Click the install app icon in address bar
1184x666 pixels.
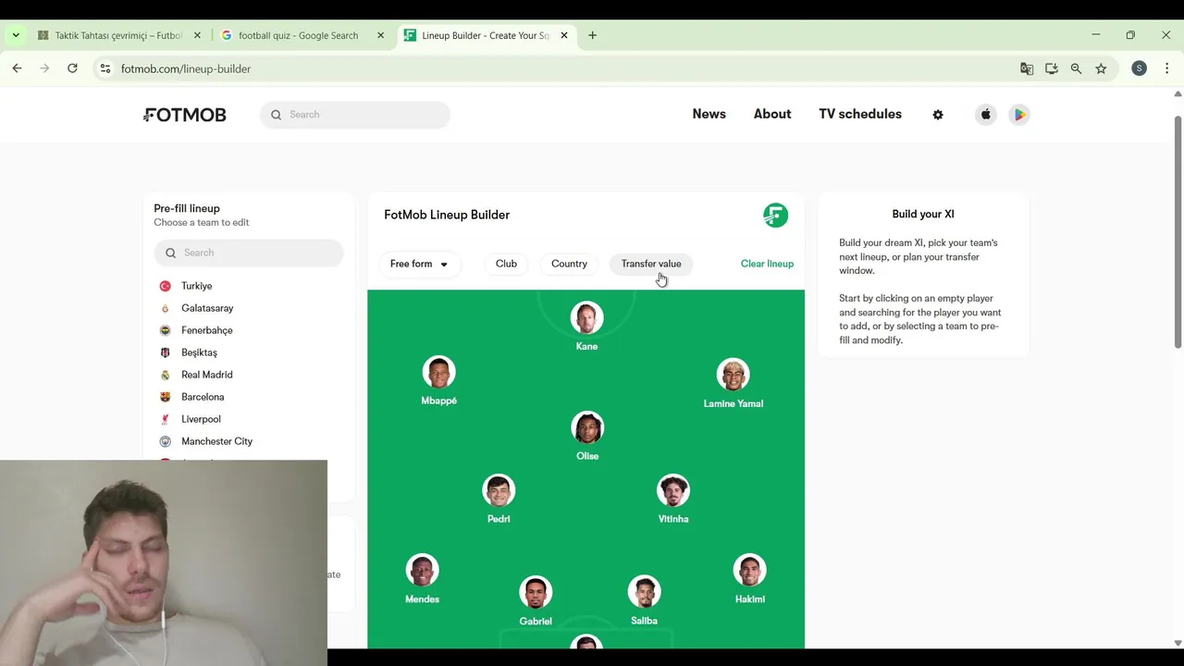click(1052, 68)
